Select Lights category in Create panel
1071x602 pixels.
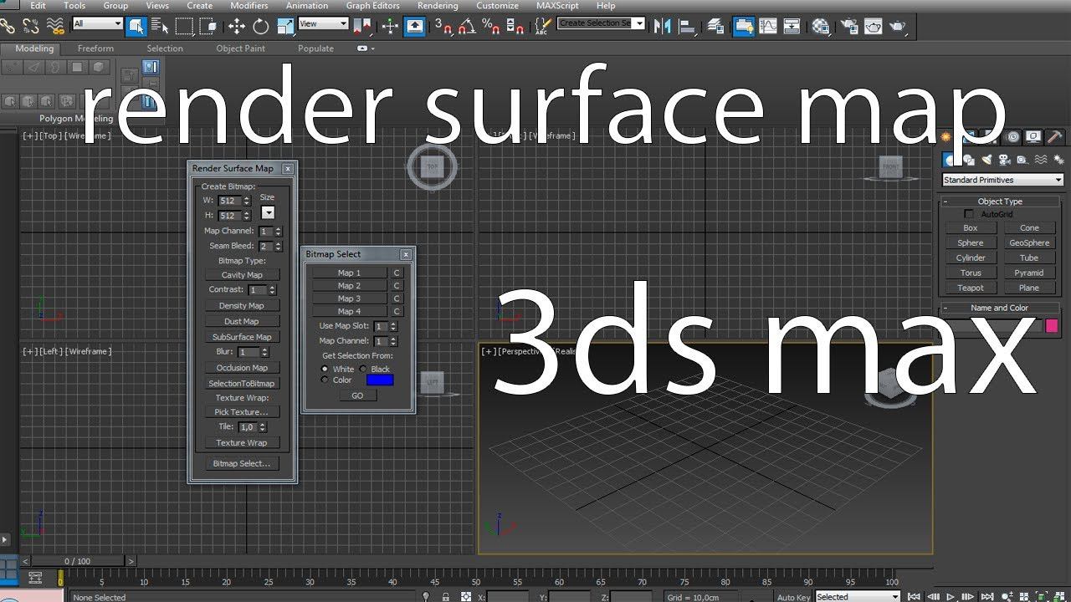click(x=986, y=160)
